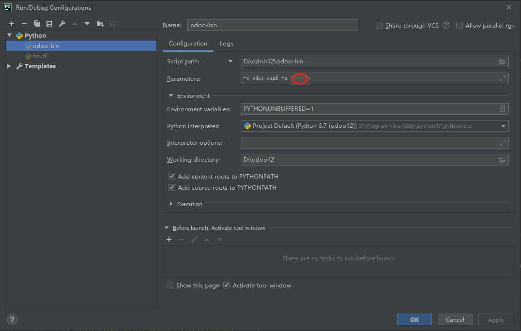
Task: Uncheck Add content roots to PYTHONPATH
Action: click(172, 176)
